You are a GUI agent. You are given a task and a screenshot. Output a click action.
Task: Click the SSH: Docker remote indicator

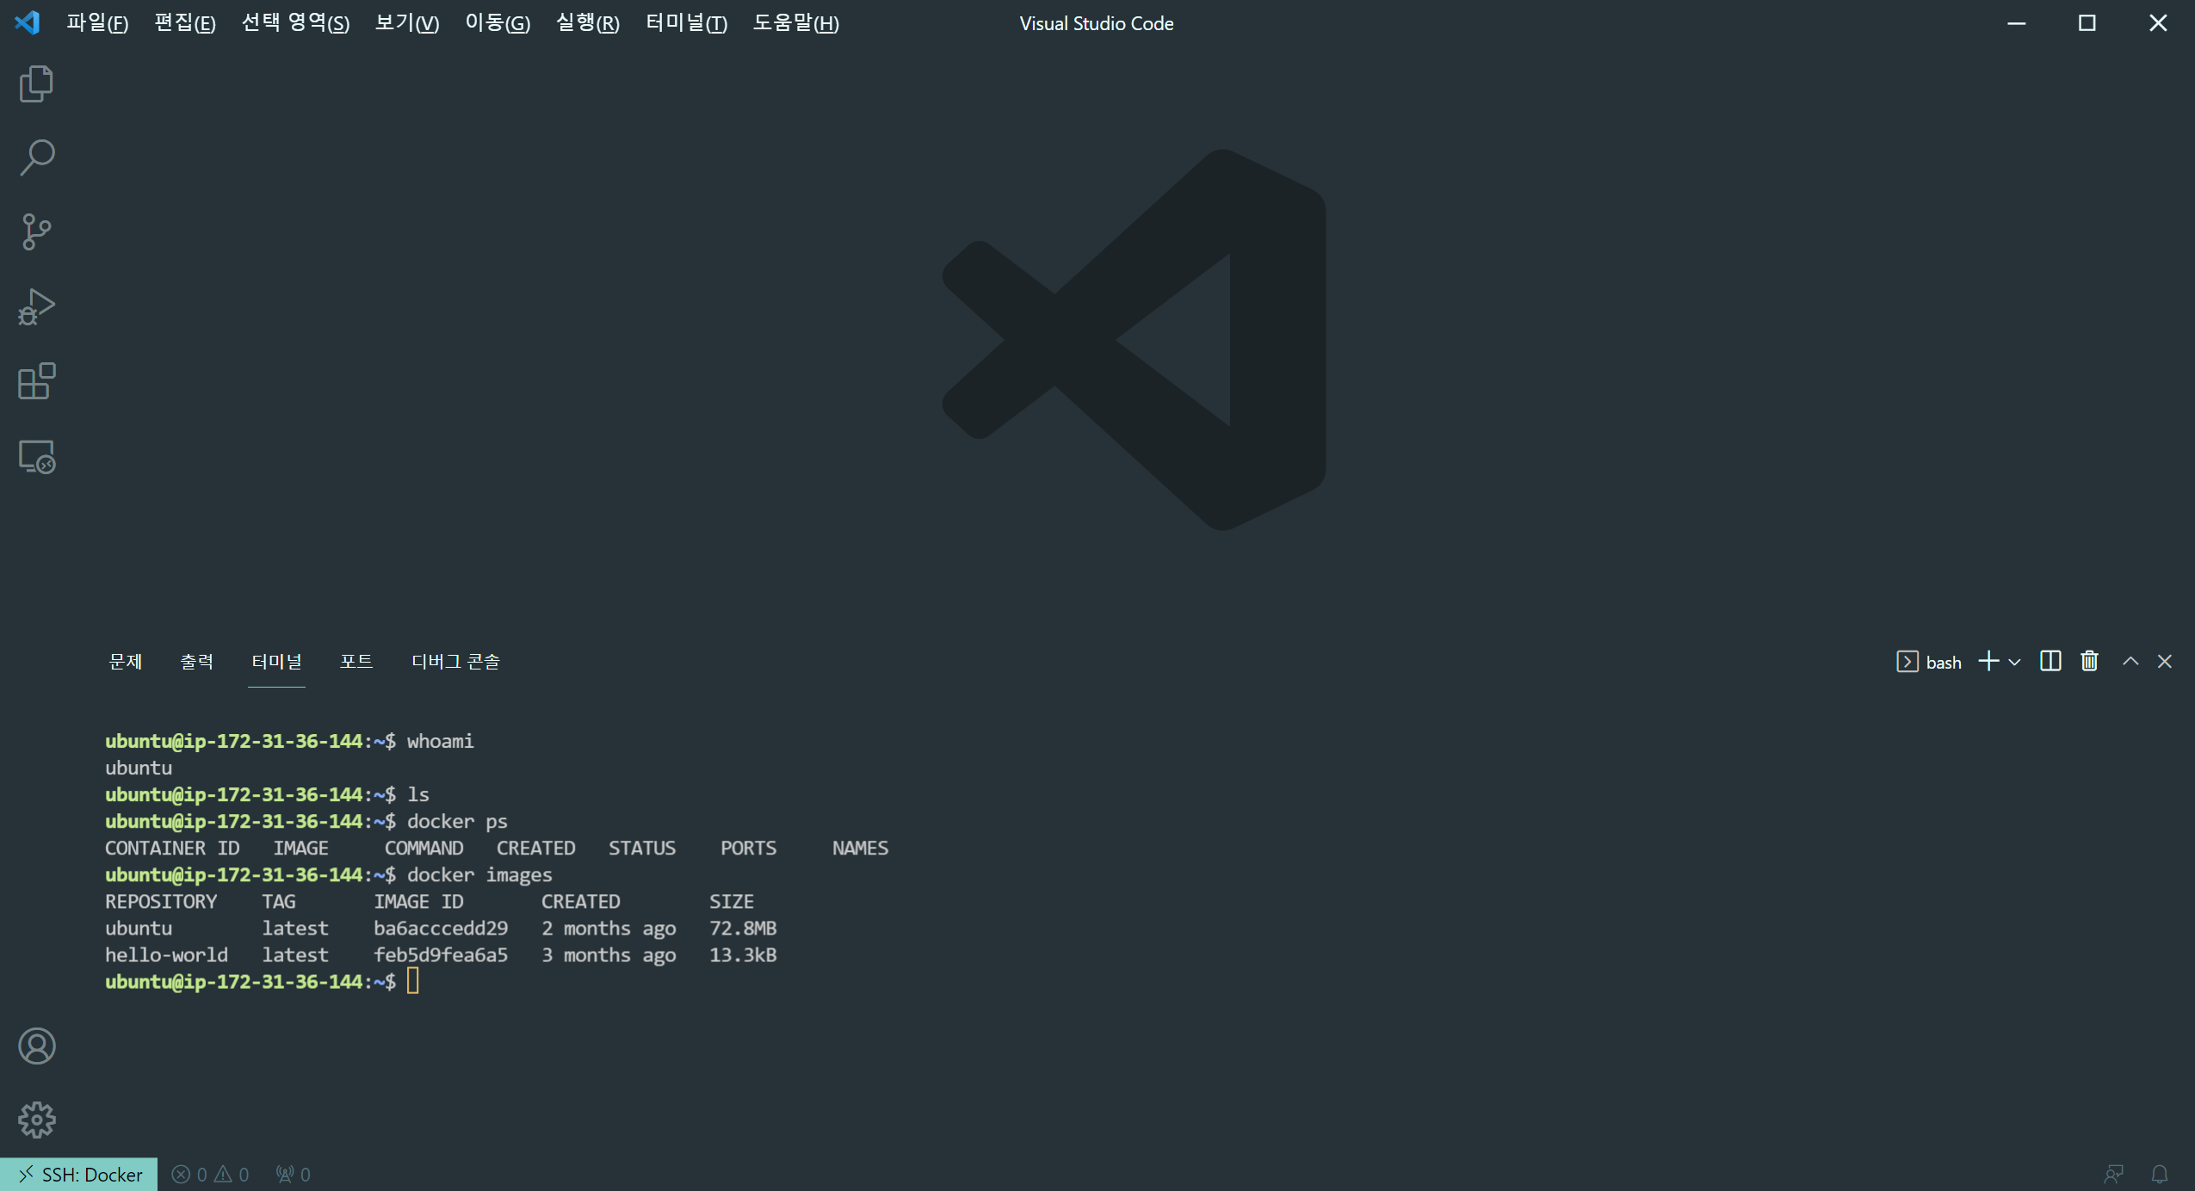pyautogui.click(x=79, y=1175)
